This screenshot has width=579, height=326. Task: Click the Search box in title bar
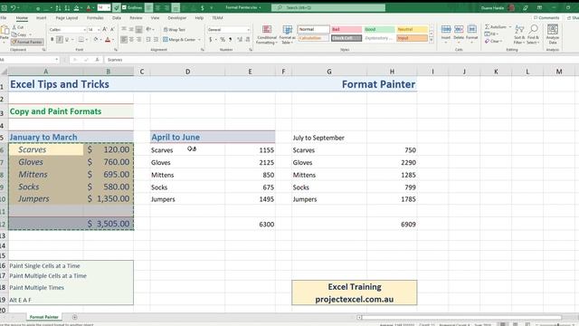[328, 7]
